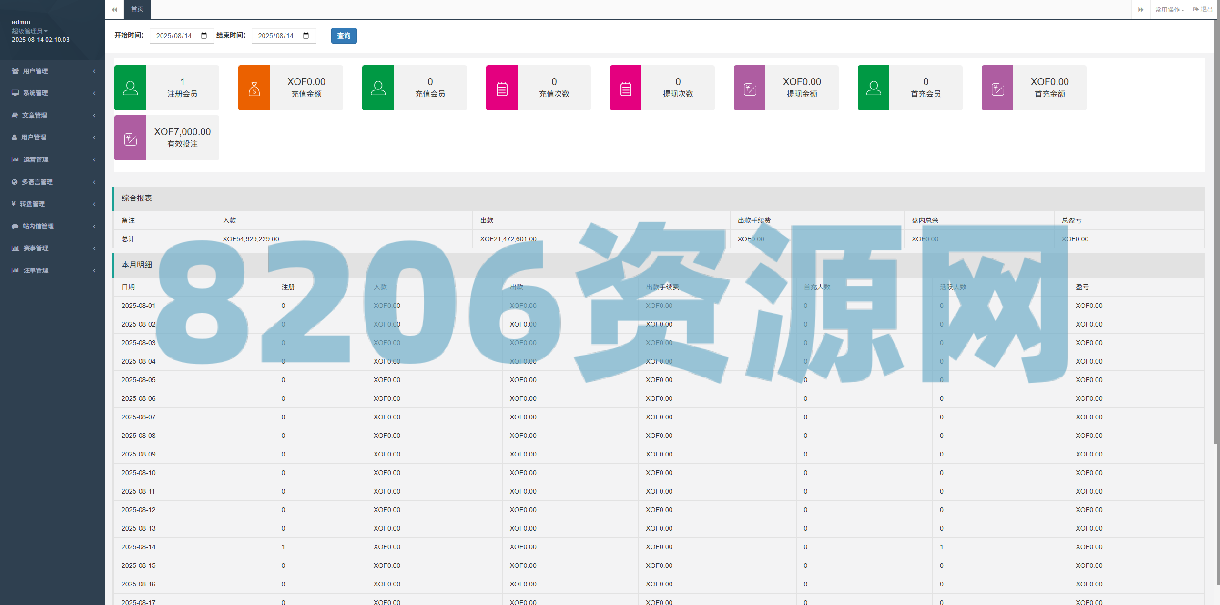Click the ¥ icon for 转盘管理
Viewport: 1220px width, 605px height.
(14, 204)
